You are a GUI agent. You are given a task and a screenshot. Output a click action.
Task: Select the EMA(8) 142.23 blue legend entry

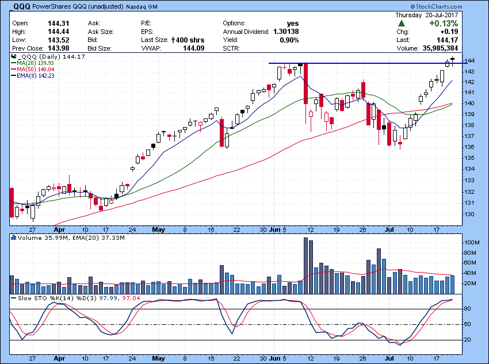pyautogui.click(x=32, y=76)
